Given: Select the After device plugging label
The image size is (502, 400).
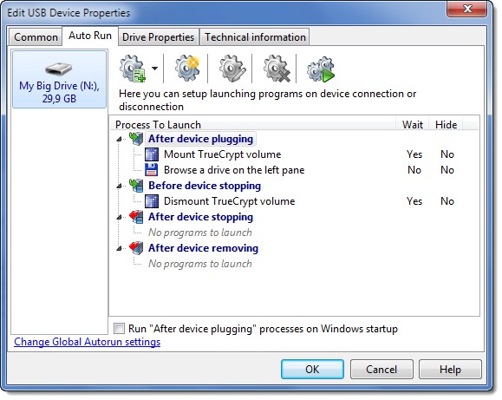Looking at the screenshot, I should [x=200, y=139].
